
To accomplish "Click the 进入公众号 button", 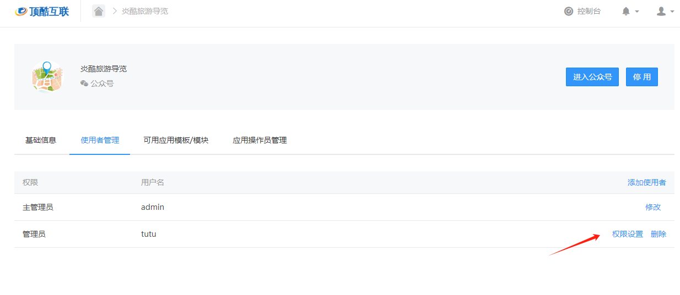I will (592, 77).
